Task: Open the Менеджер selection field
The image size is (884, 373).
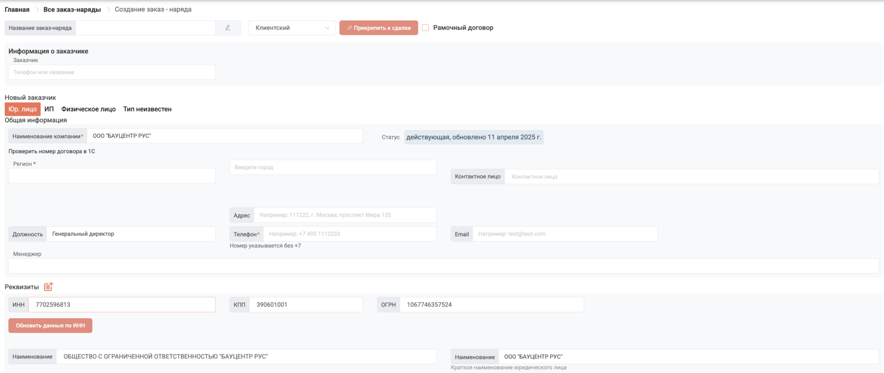Action: [444, 266]
